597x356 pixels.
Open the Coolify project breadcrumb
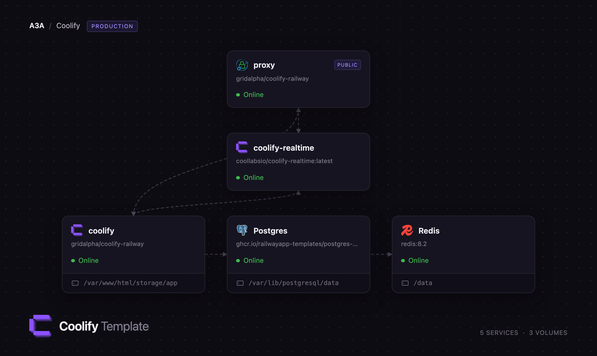pyautogui.click(x=68, y=26)
